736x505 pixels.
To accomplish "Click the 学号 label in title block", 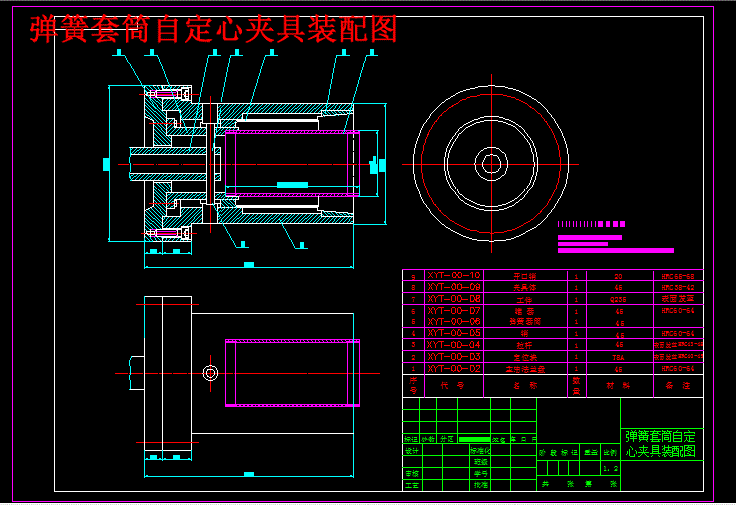I will 480,474.
